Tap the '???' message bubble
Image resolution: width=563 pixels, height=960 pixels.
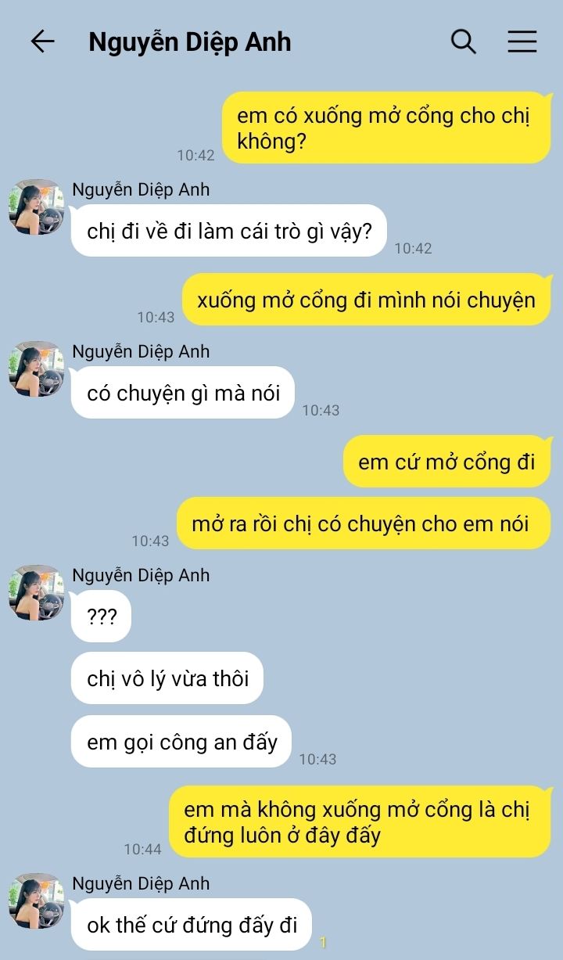pyautogui.click(x=101, y=616)
